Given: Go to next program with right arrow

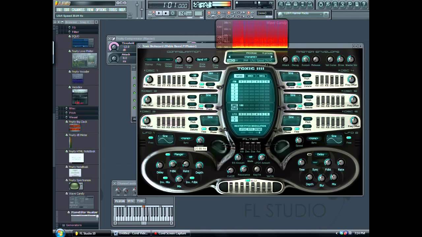Looking at the screenshot, I should (272, 57).
